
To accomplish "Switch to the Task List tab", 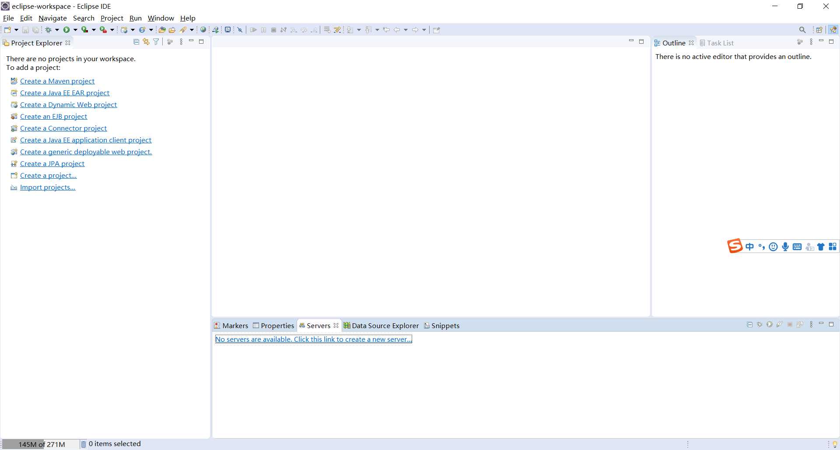I will (717, 43).
